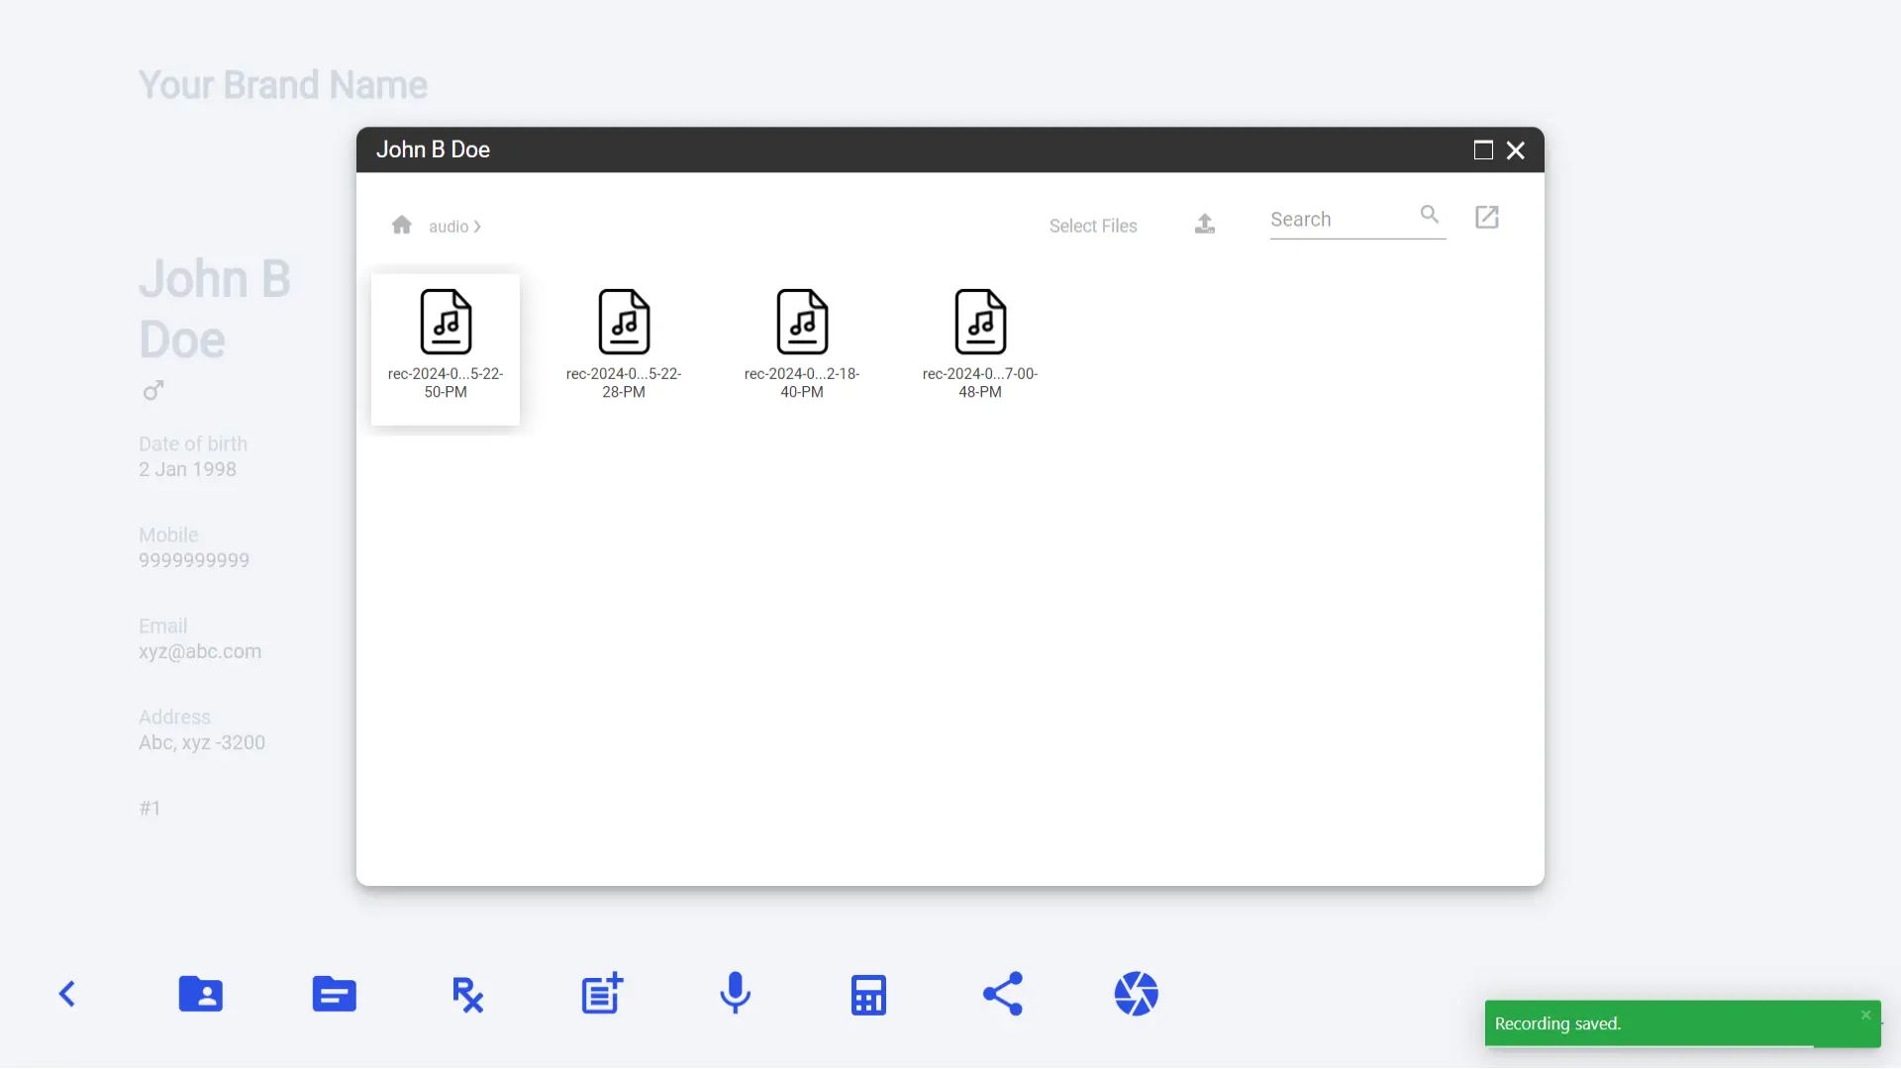1901x1069 pixels.
Task: Select the camera shutter icon
Action: click(1136, 994)
